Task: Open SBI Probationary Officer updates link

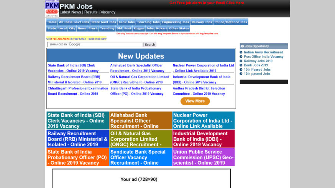Action: [x=137, y=91]
